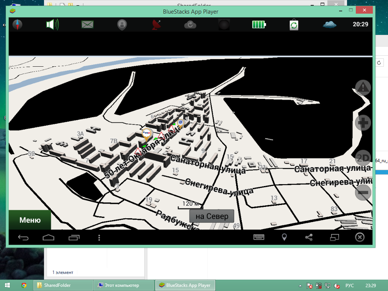Switch map to 2D view
388x291 pixels.
[x=363, y=158]
